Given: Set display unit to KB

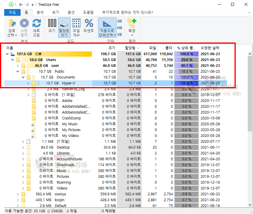Looking at the screenshot, I should click(x=119, y=34).
